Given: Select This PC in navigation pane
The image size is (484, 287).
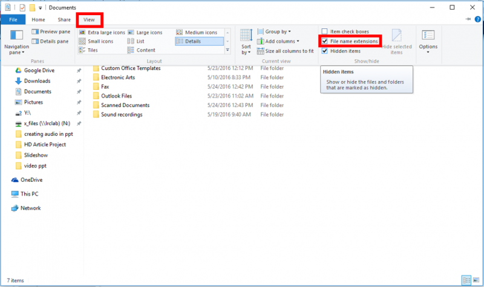Looking at the screenshot, I should (30, 194).
